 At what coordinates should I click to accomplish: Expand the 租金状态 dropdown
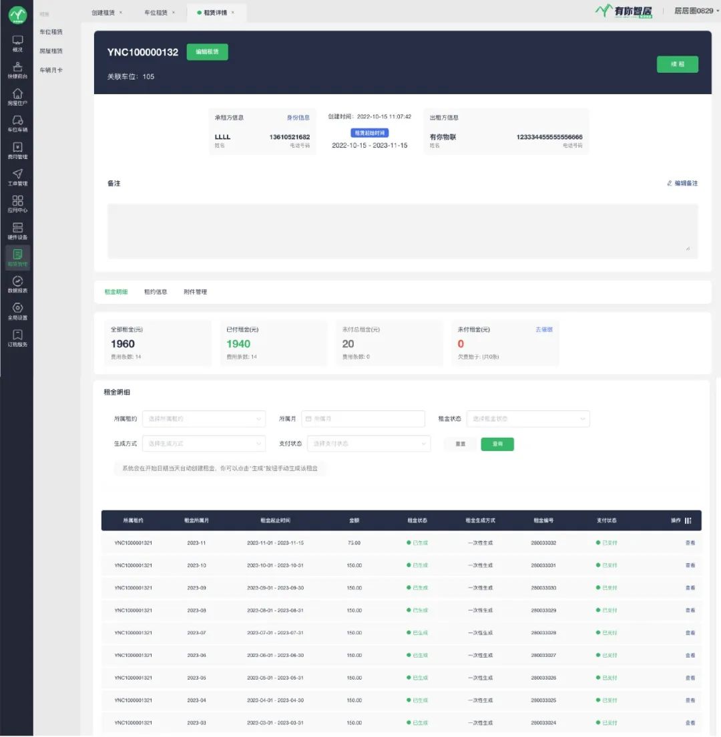point(527,419)
